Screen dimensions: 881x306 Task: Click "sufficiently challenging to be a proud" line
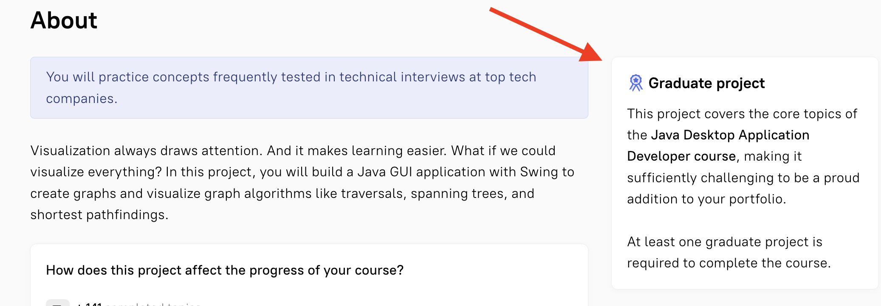point(743,178)
